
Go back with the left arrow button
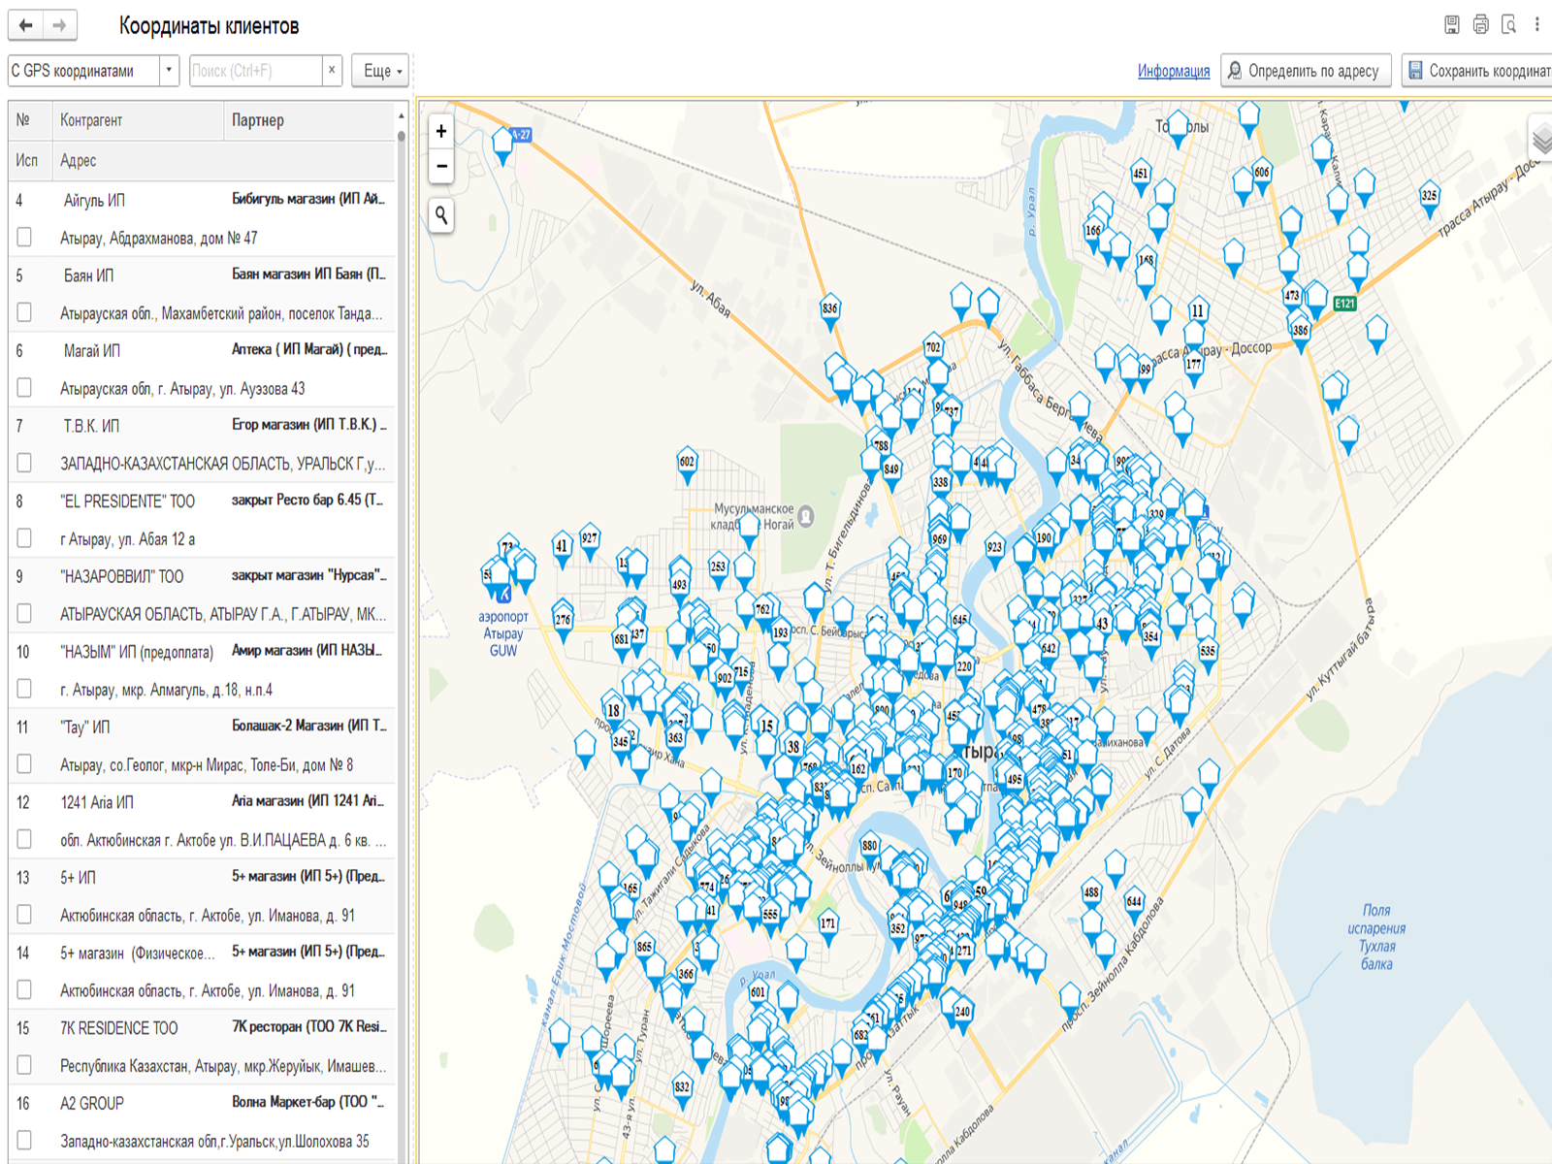coord(26,25)
